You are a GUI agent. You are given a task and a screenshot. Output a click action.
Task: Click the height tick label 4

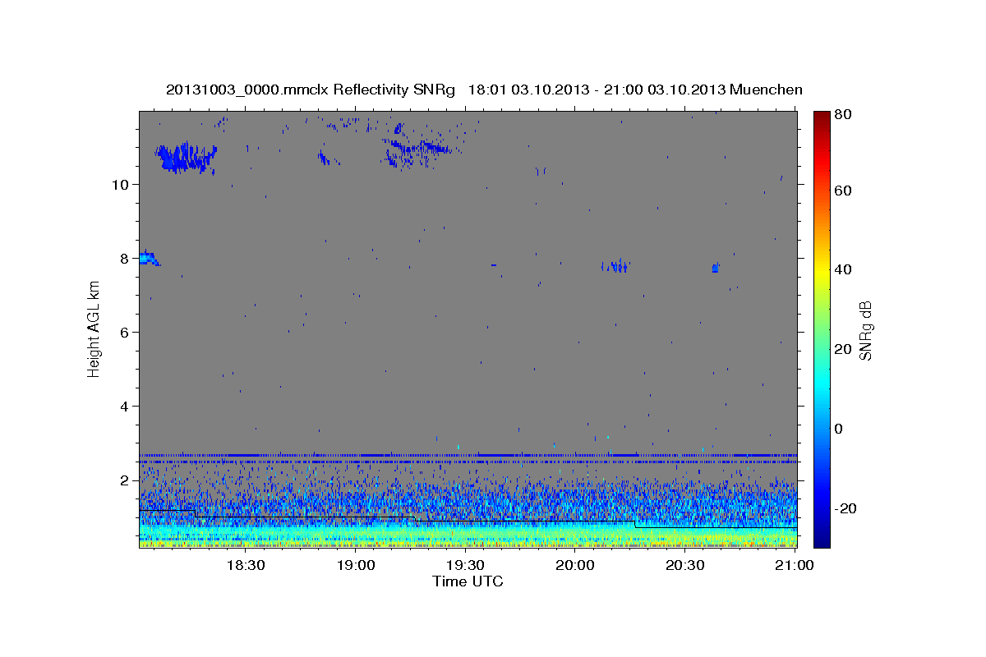coord(123,406)
